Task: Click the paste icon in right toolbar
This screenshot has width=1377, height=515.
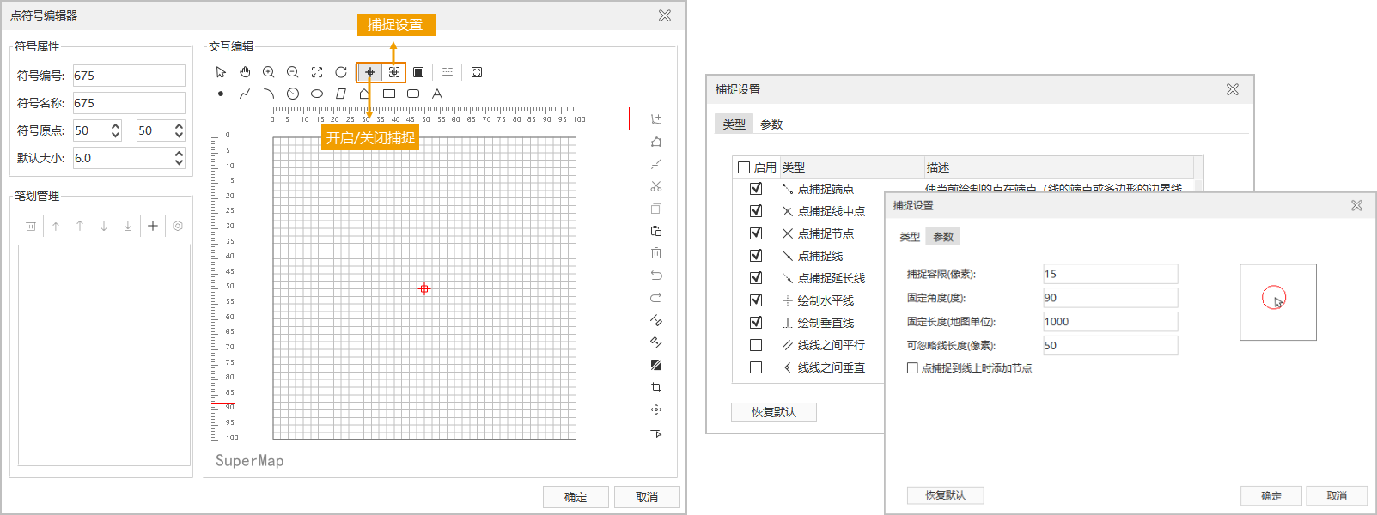Action: 656,231
